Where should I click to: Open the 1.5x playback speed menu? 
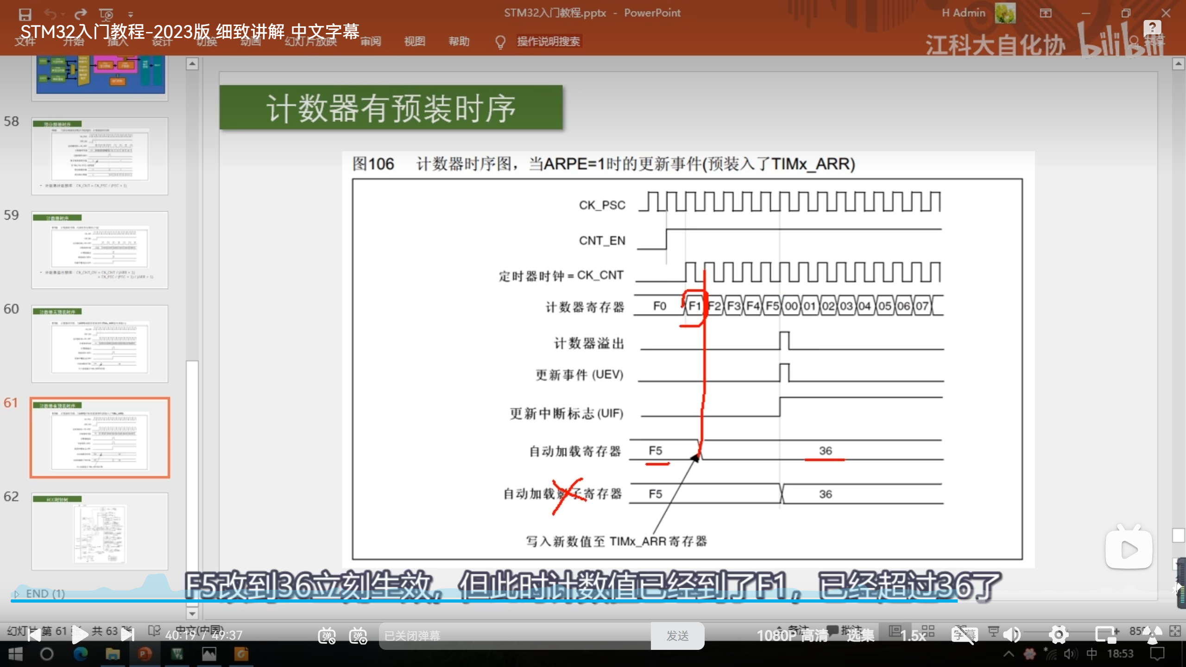click(913, 636)
